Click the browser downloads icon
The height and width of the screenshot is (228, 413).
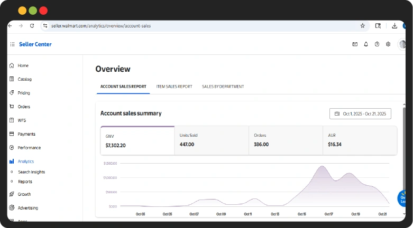(x=394, y=25)
